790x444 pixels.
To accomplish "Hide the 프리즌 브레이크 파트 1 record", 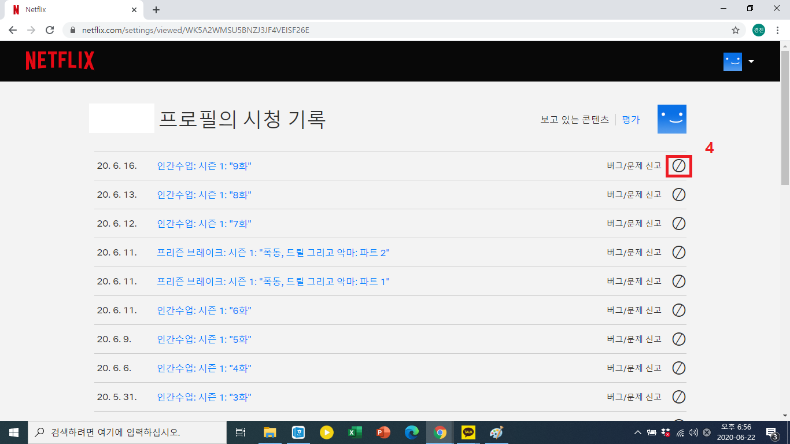I will (x=679, y=282).
